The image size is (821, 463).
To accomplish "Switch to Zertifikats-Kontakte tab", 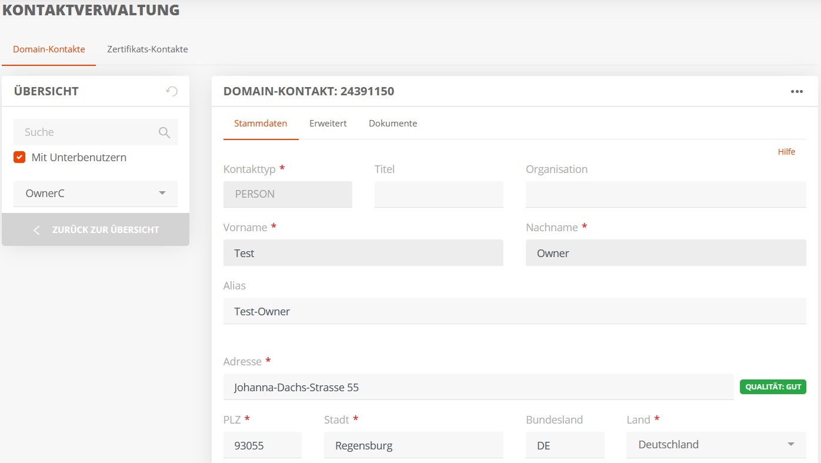I will click(x=148, y=49).
